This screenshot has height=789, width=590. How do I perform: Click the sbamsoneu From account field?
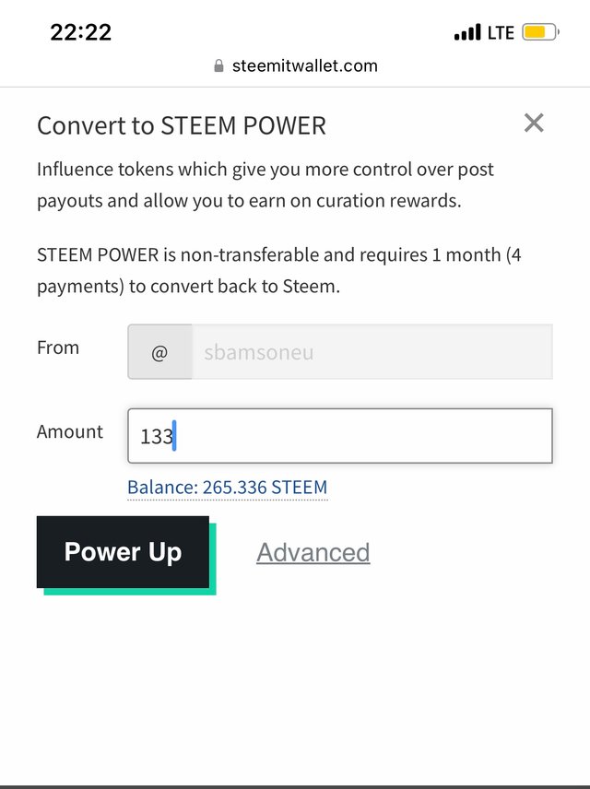coord(371,352)
